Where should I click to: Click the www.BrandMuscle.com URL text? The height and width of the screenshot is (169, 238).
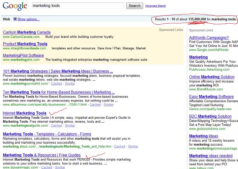click(206, 89)
